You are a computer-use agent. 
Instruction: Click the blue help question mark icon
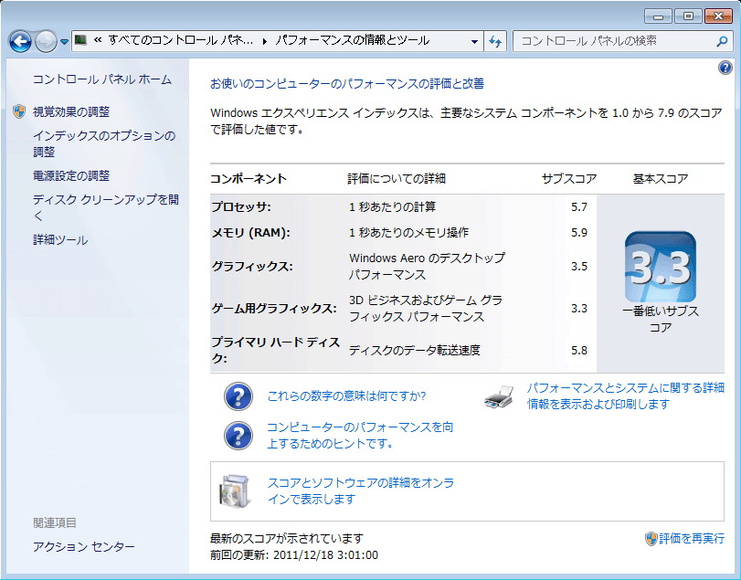coord(725,69)
